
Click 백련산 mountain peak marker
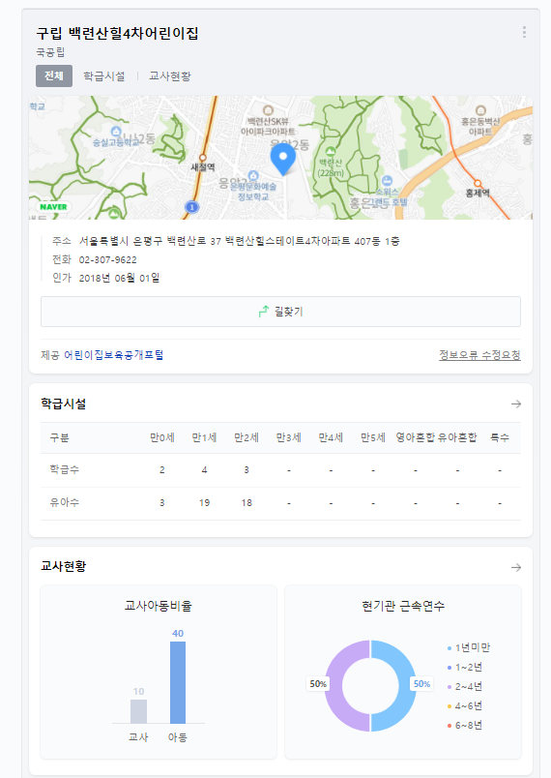coord(331,151)
